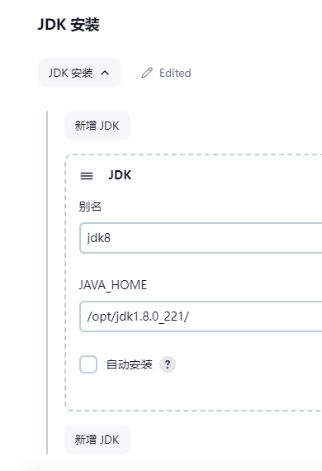This screenshot has width=322, height=471.
Task: Click 新增 JDK button above the JDK block
Action: (97, 126)
